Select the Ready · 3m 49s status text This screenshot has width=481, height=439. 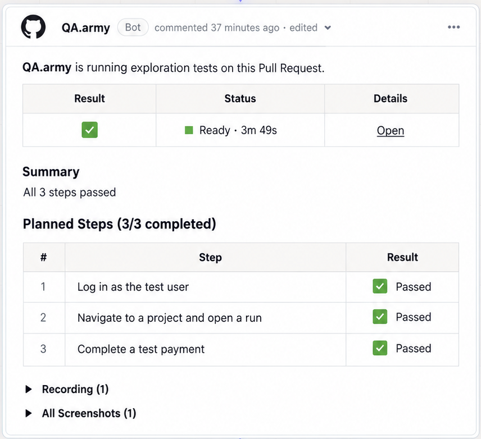coord(238,130)
